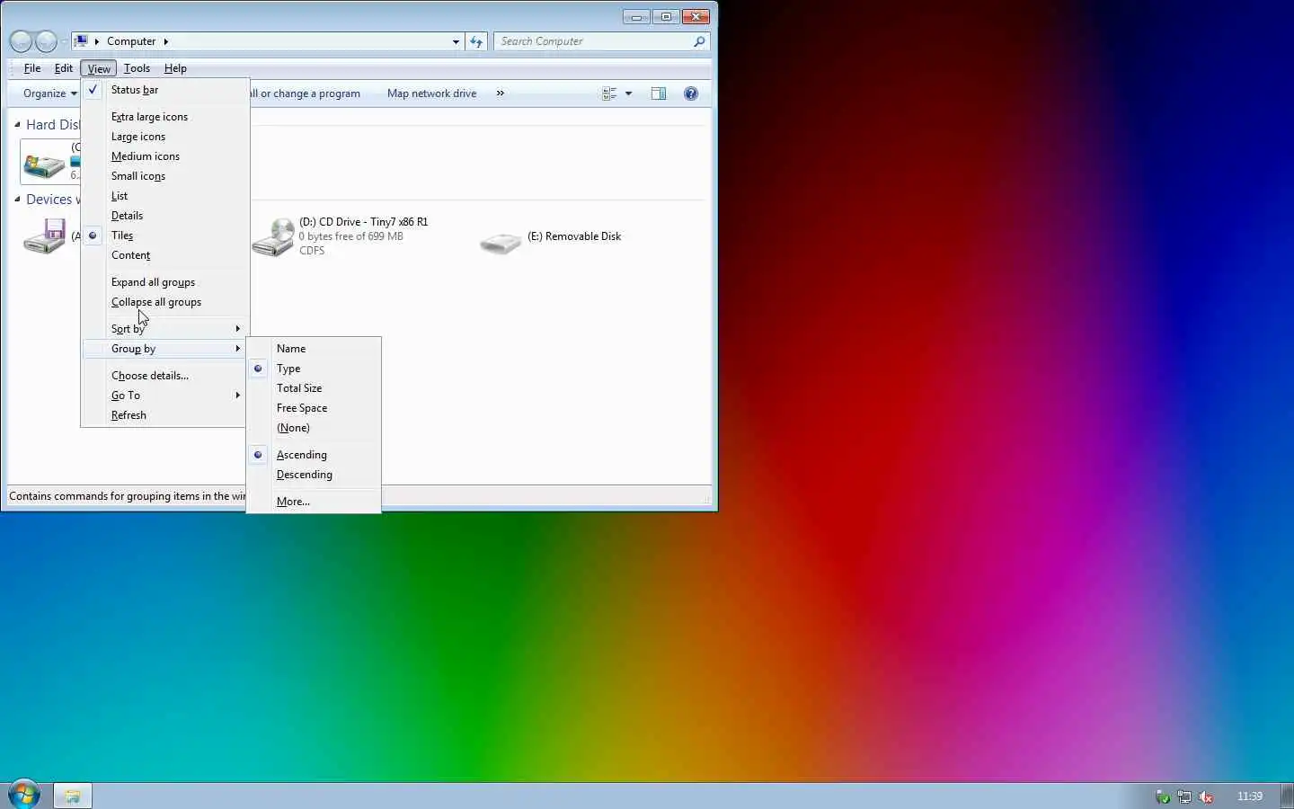Click the system clock showing 11:39
Screen dimensions: 1294x809
click(x=1249, y=796)
